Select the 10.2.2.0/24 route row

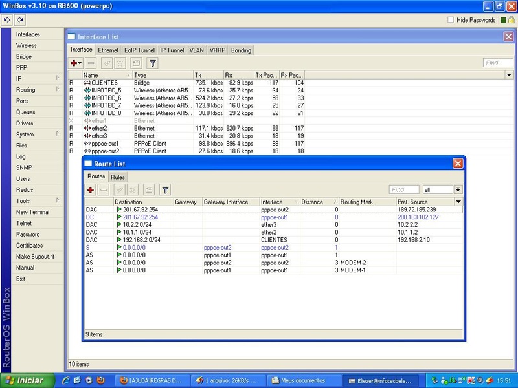coord(273,224)
